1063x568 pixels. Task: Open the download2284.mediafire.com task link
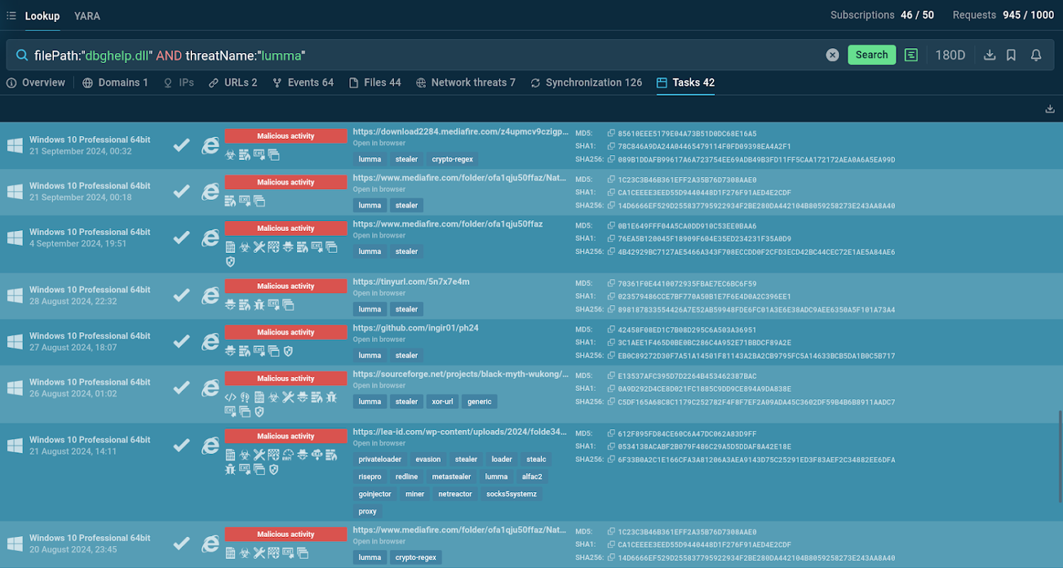pyautogui.click(x=461, y=132)
